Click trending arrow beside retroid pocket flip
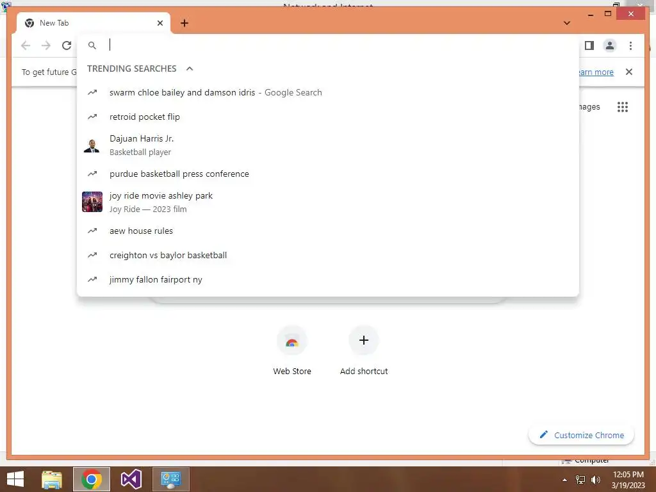Screen dimensions: 656x492 (x=92, y=117)
